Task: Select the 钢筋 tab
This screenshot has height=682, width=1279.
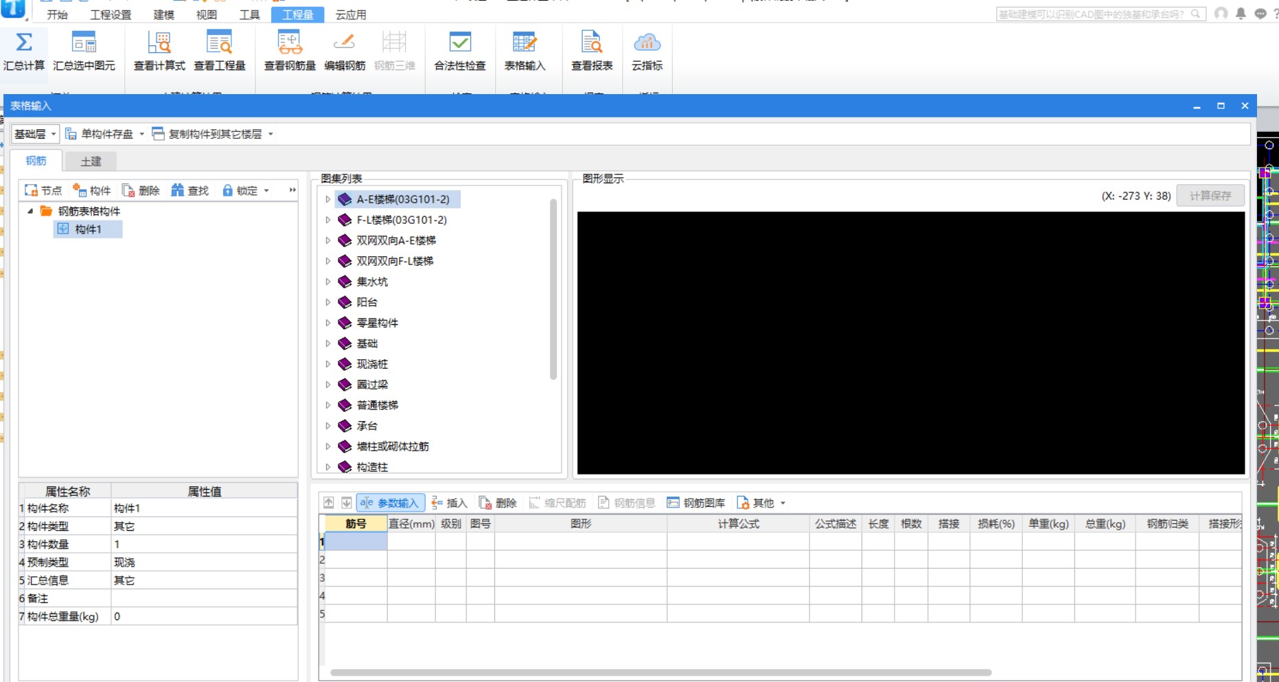Action: [x=36, y=161]
